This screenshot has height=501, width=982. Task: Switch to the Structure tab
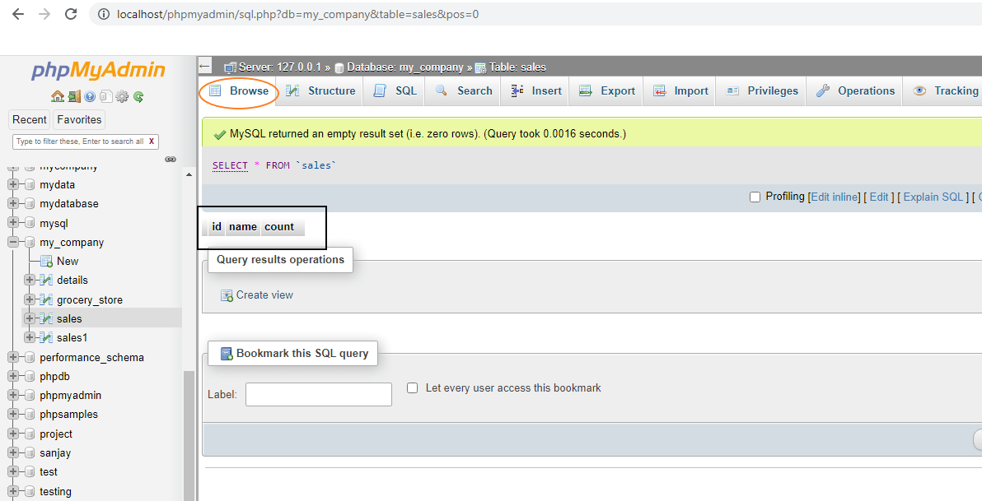pos(320,90)
